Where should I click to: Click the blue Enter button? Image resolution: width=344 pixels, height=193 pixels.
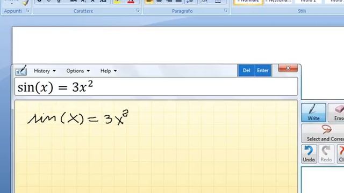click(x=263, y=70)
